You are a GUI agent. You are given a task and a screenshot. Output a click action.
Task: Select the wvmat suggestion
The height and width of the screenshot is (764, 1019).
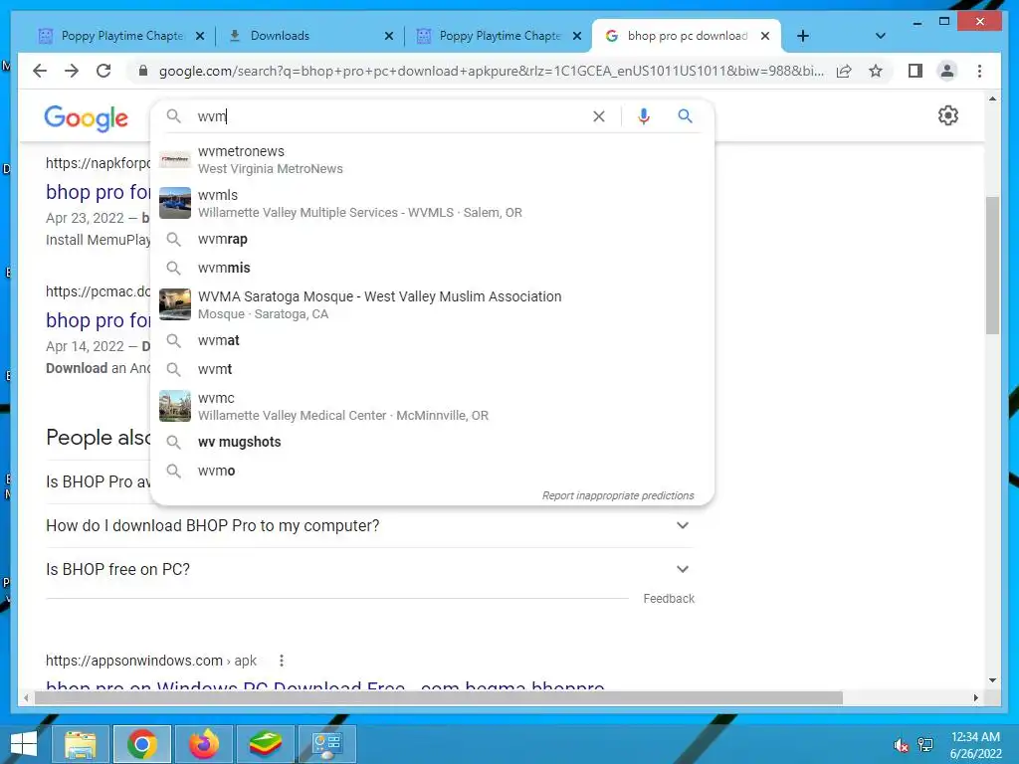432,340
